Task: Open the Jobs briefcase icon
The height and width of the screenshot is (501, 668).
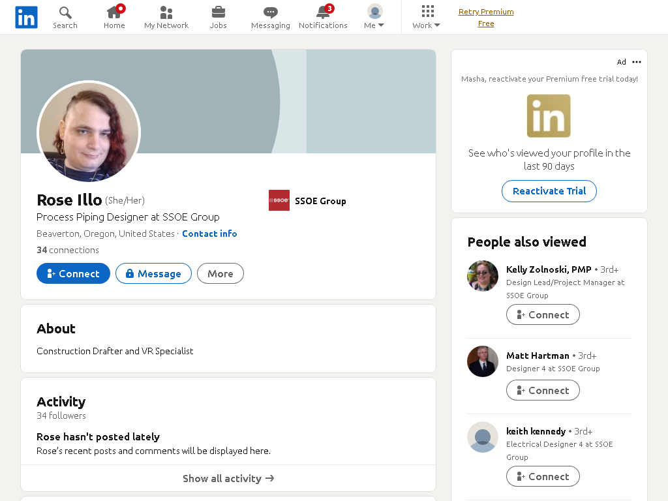Action: click(x=218, y=12)
